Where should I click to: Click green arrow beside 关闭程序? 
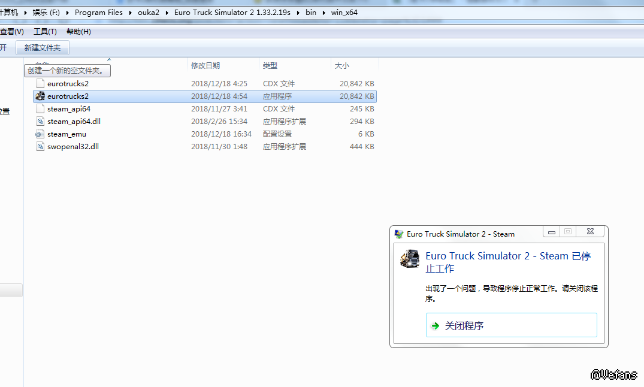(x=435, y=326)
